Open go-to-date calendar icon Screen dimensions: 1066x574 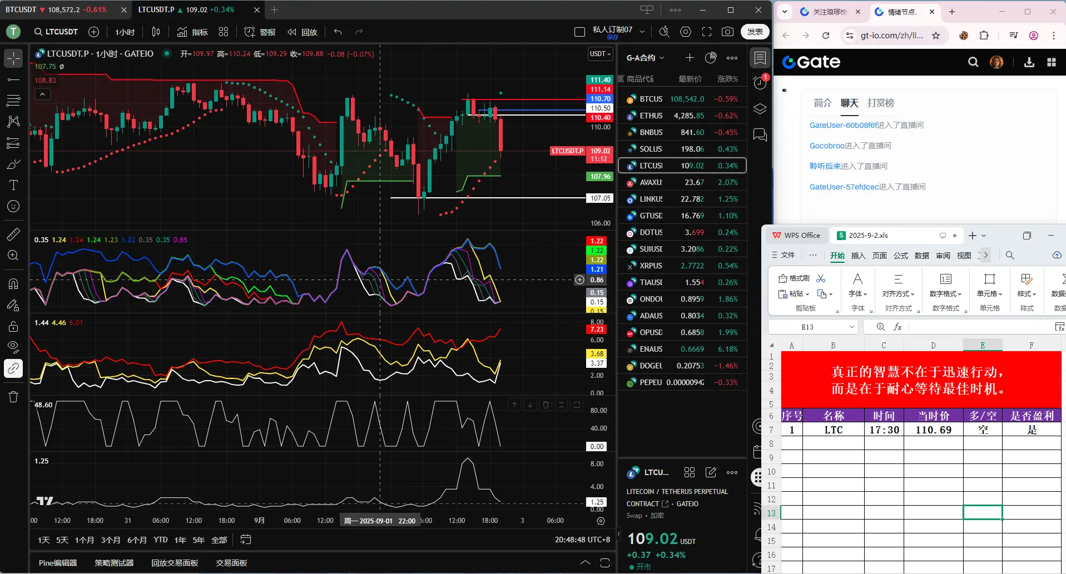point(246,540)
